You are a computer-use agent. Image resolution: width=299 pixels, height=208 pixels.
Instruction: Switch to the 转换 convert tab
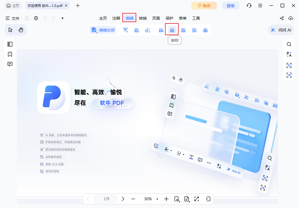143,18
